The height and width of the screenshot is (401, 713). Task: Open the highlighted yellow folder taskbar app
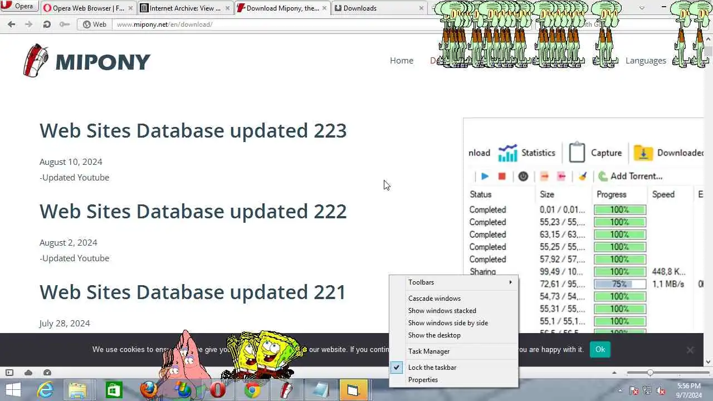353,390
